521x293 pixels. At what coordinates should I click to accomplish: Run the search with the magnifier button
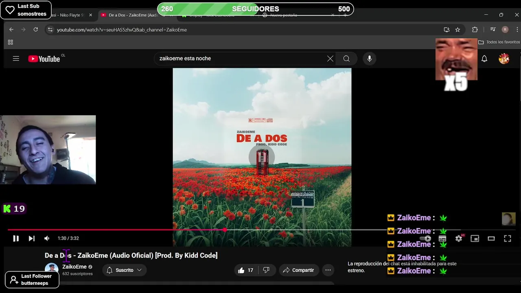click(346, 59)
